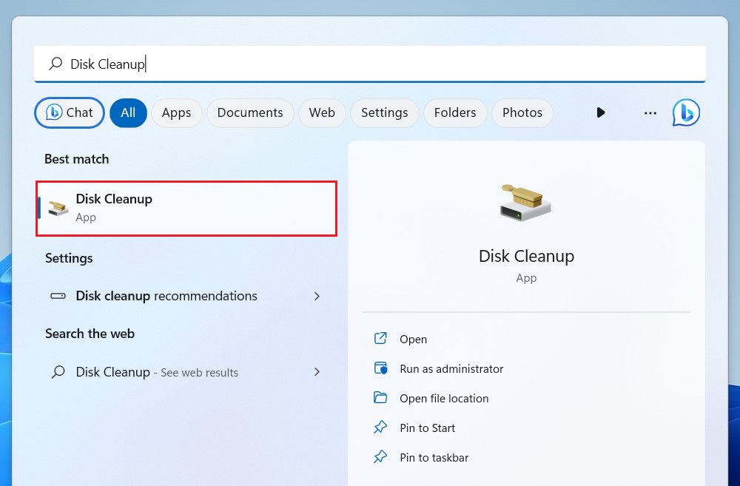Screen dimensions: 740x486
Task: Show more filters with the arrow
Action: 600,112
